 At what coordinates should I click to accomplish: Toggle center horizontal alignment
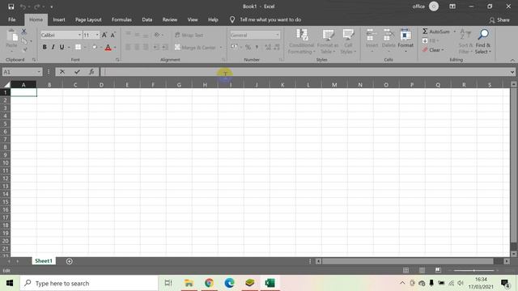[137, 47]
